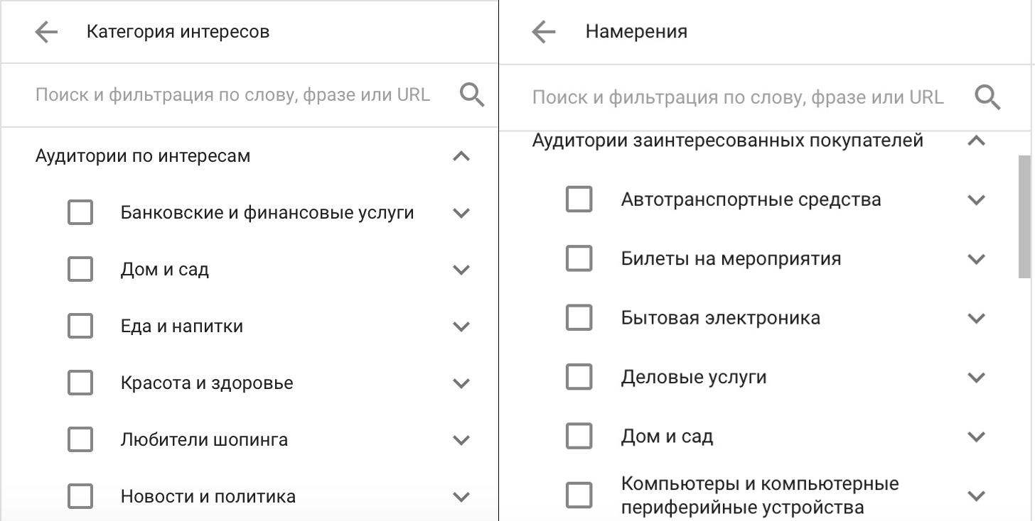The height and width of the screenshot is (521, 1035).
Task: Click the search magnifier in the Намерения panel
Action: pyautogui.click(x=987, y=97)
